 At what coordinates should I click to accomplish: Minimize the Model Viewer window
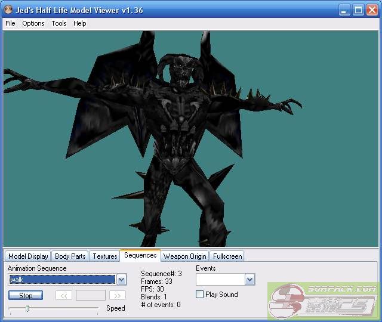pyautogui.click(x=345, y=10)
